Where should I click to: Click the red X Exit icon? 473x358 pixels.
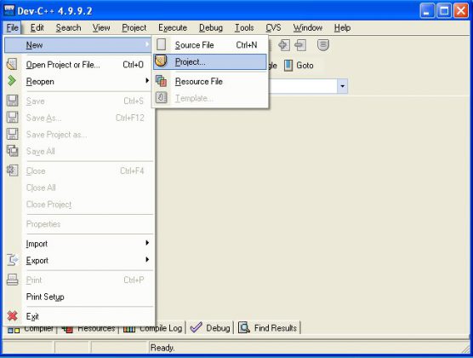tap(13, 316)
